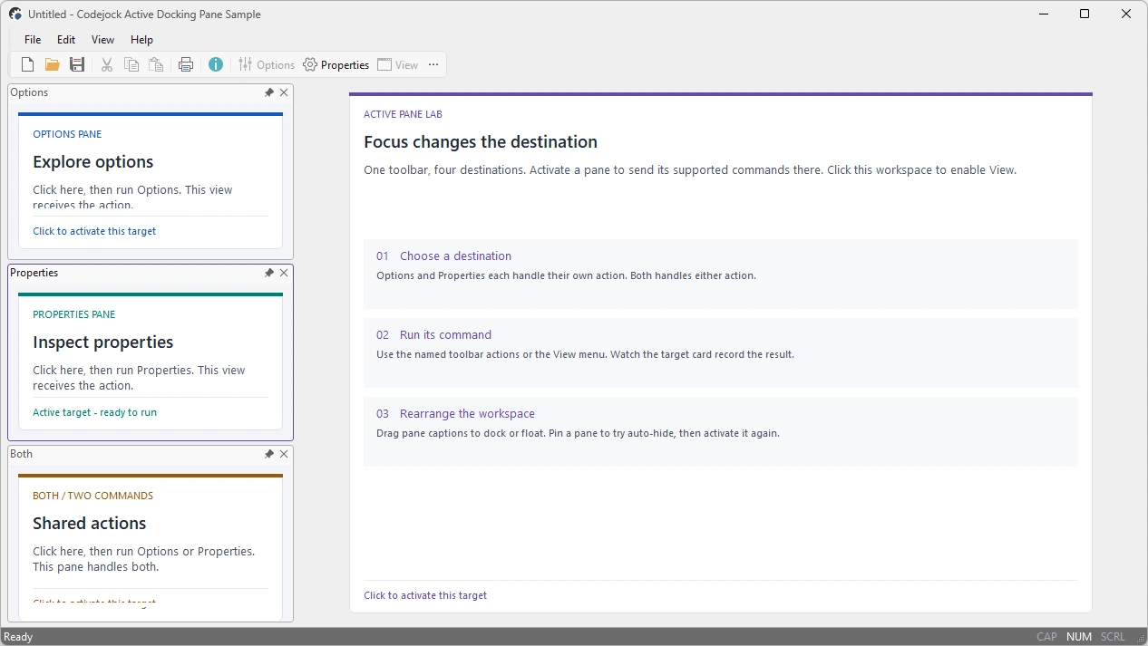Open the Edit menu
The height and width of the screenshot is (646, 1148).
click(66, 40)
